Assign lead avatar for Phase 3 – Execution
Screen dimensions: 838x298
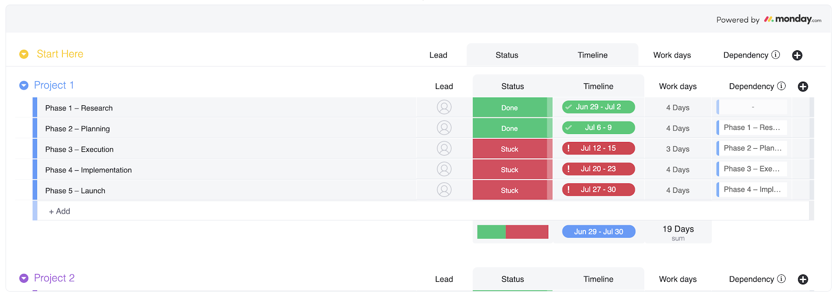(444, 149)
